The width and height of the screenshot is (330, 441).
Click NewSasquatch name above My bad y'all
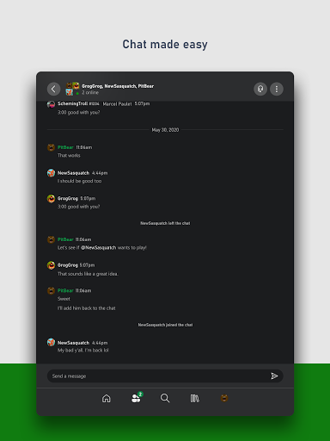[73, 343]
